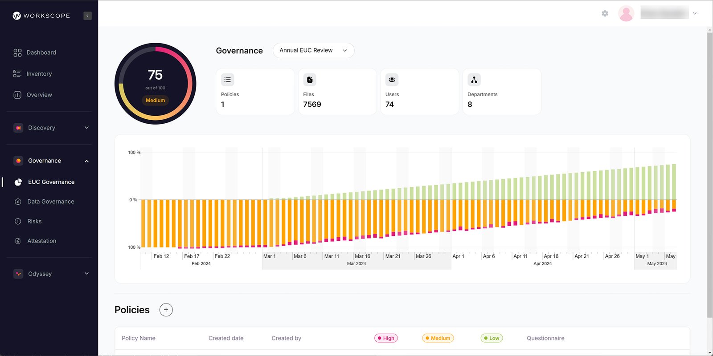Toggle the Low risk filter badge
Viewport: 713px width, 356px height.
point(492,338)
